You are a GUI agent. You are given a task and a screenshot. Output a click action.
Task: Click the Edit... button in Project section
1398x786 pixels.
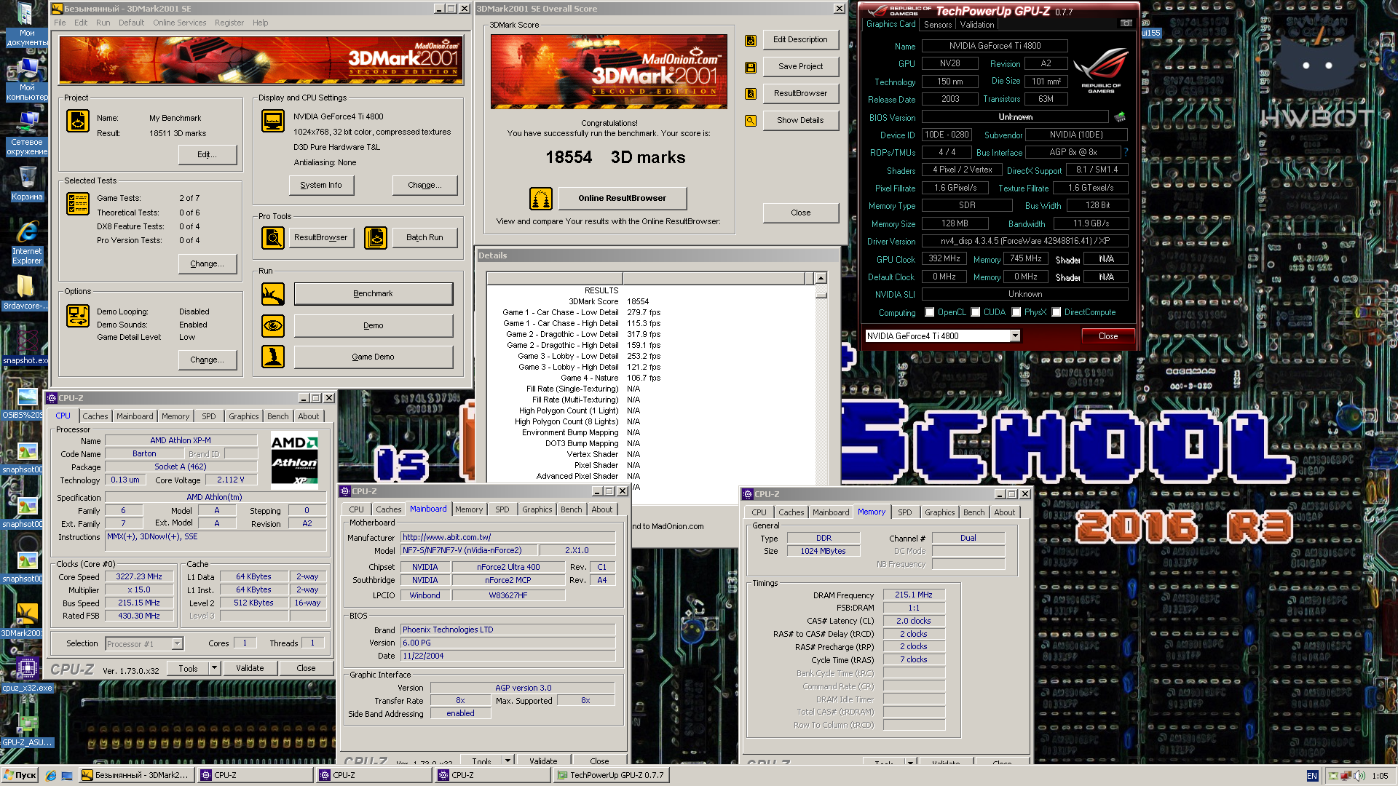[x=208, y=155]
